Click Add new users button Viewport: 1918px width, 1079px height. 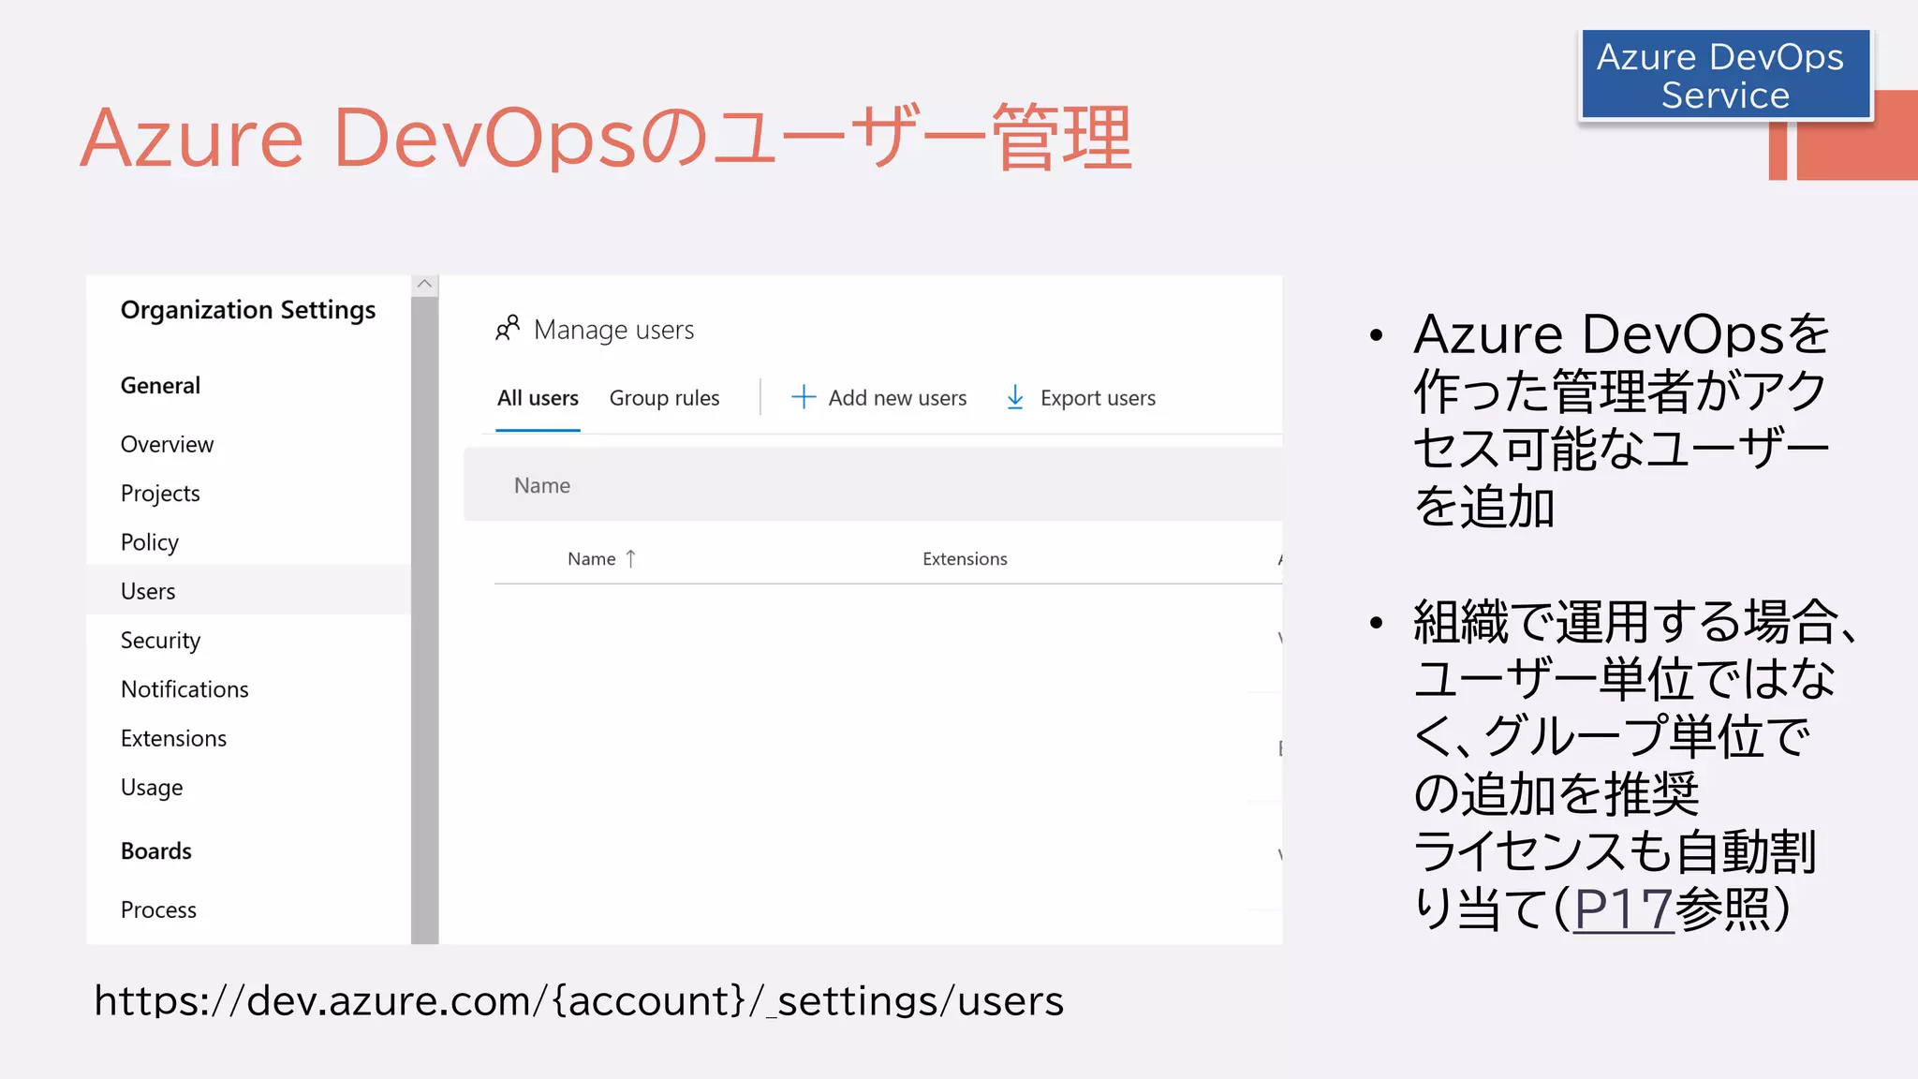point(879,398)
